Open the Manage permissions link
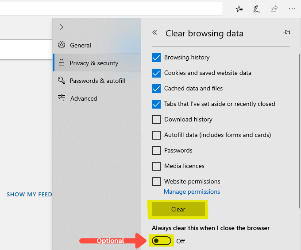Screen dimensions: 301x250 coord(192,191)
